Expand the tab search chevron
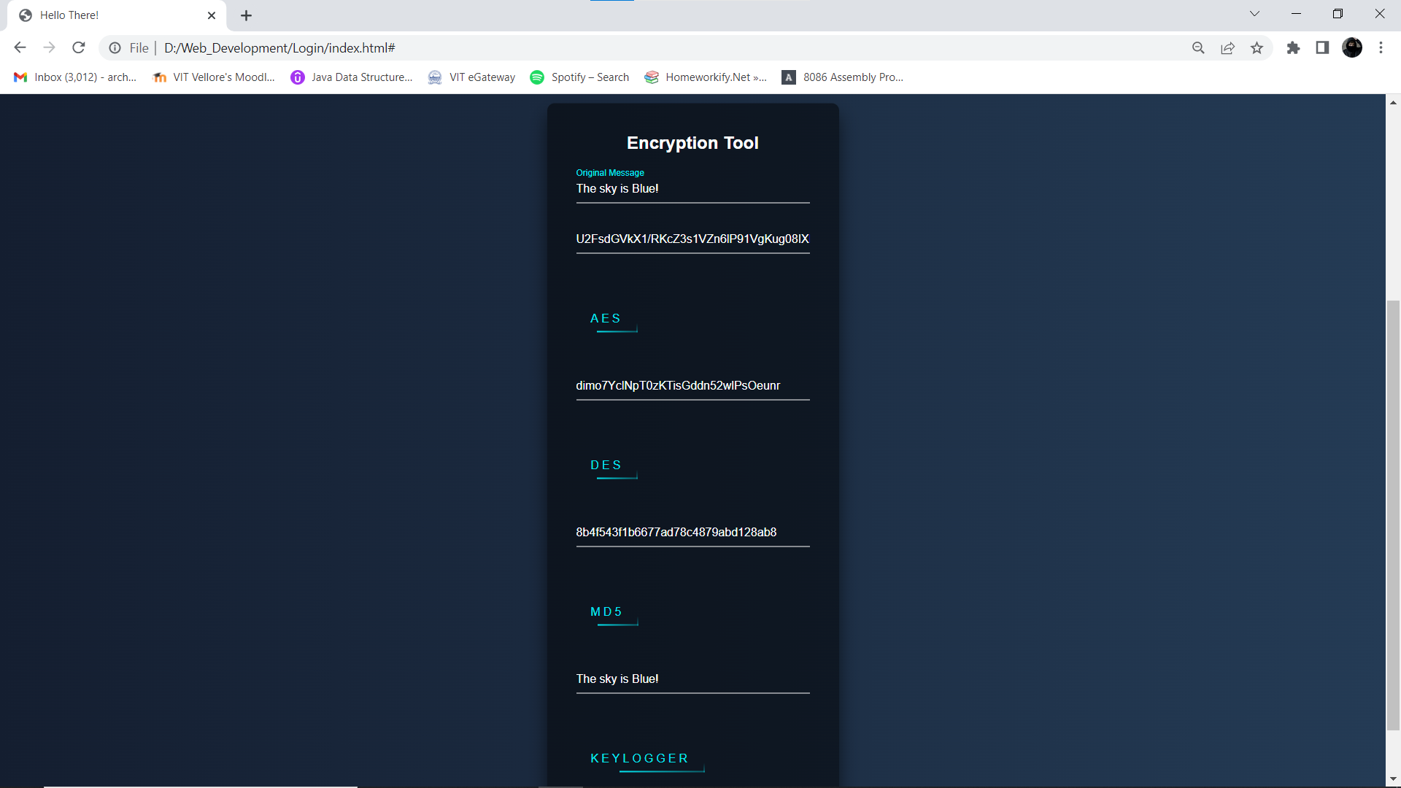 pos(1254,14)
